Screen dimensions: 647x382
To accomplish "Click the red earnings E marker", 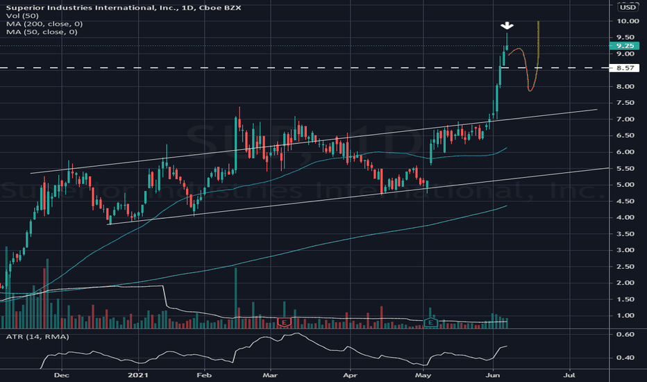I will click(x=284, y=322).
